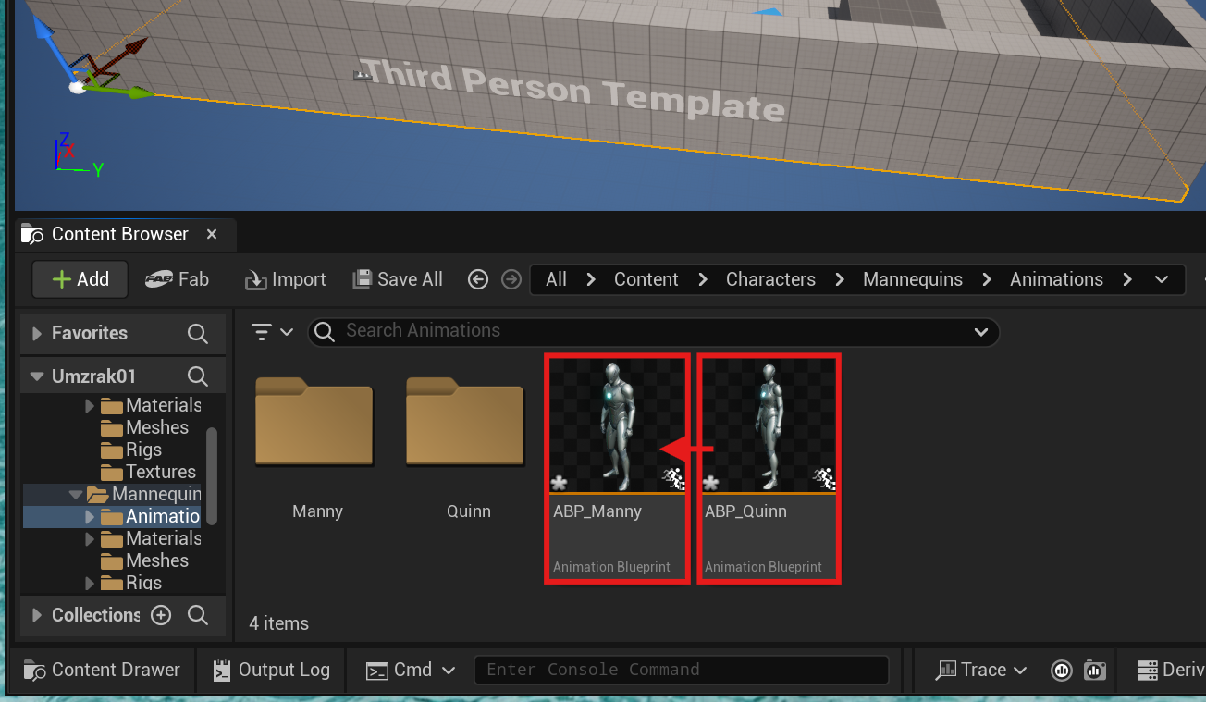Open the breadcrumb path history dropdown
This screenshot has width=1206, height=702.
(x=1162, y=279)
